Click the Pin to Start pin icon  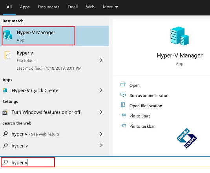pyautogui.click(x=123, y=115)
